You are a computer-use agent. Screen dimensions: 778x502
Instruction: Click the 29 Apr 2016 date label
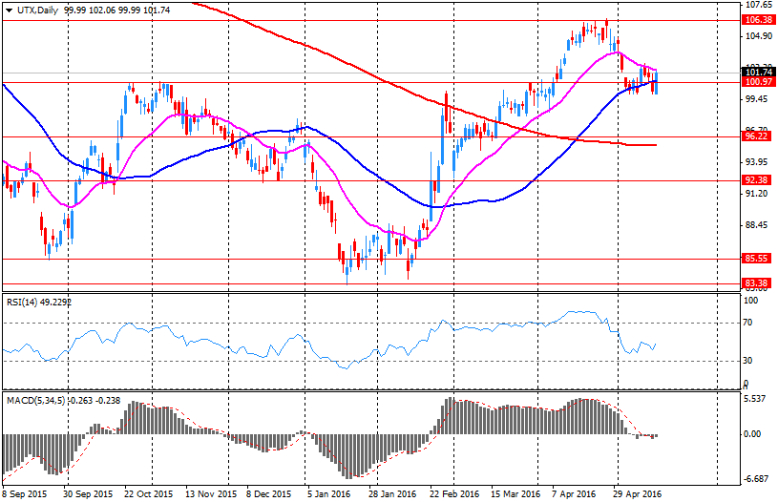pos(638,494)
